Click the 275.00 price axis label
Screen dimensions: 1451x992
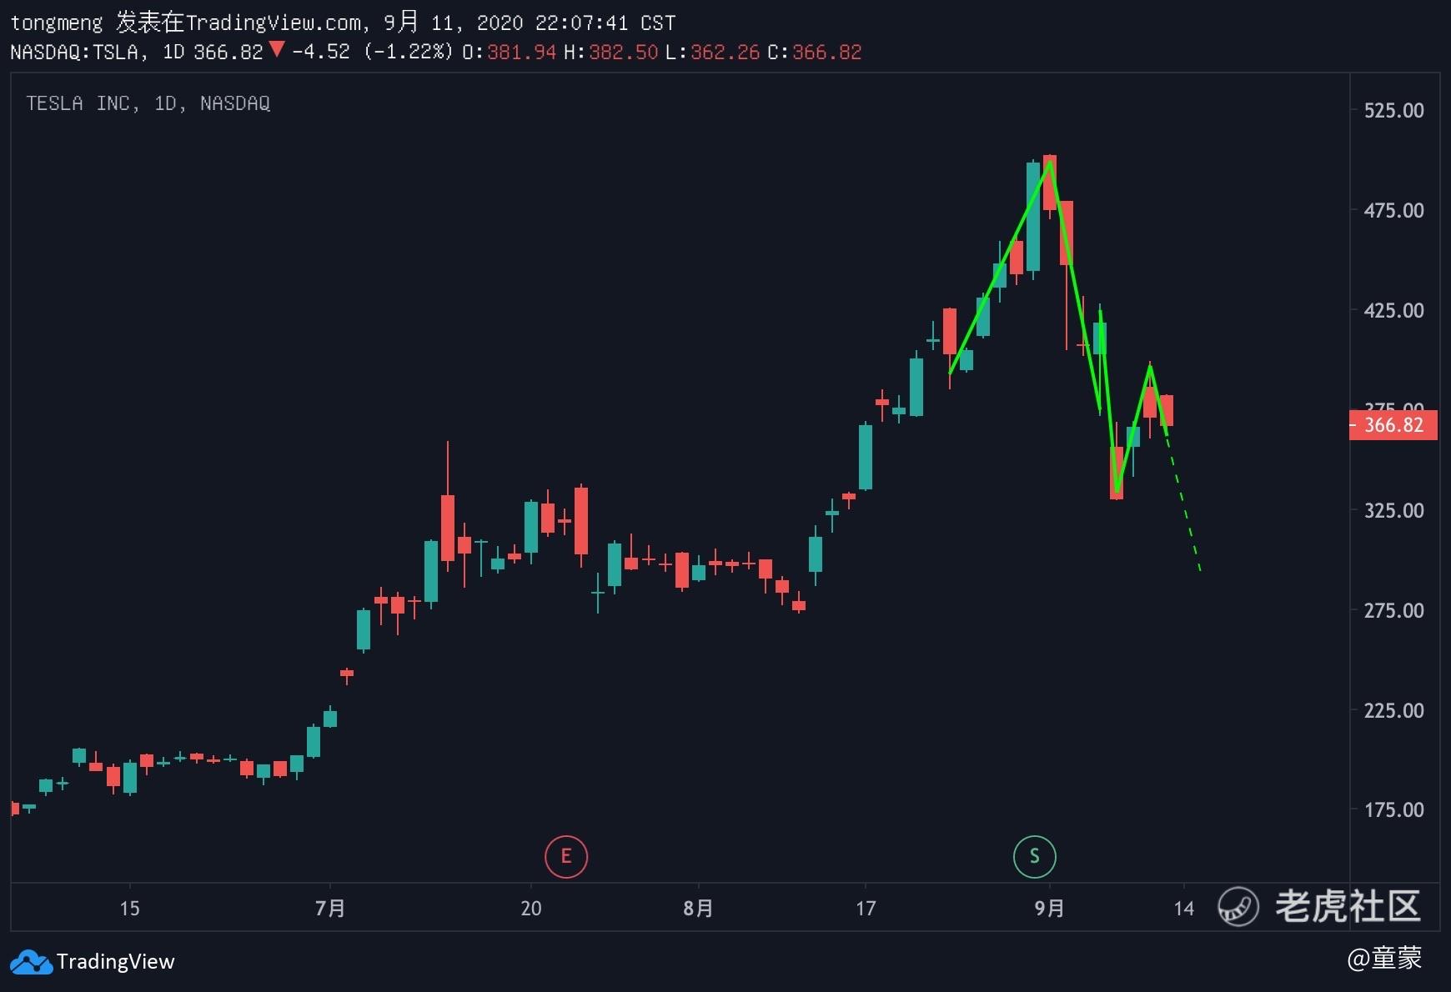coord(1393,610)
